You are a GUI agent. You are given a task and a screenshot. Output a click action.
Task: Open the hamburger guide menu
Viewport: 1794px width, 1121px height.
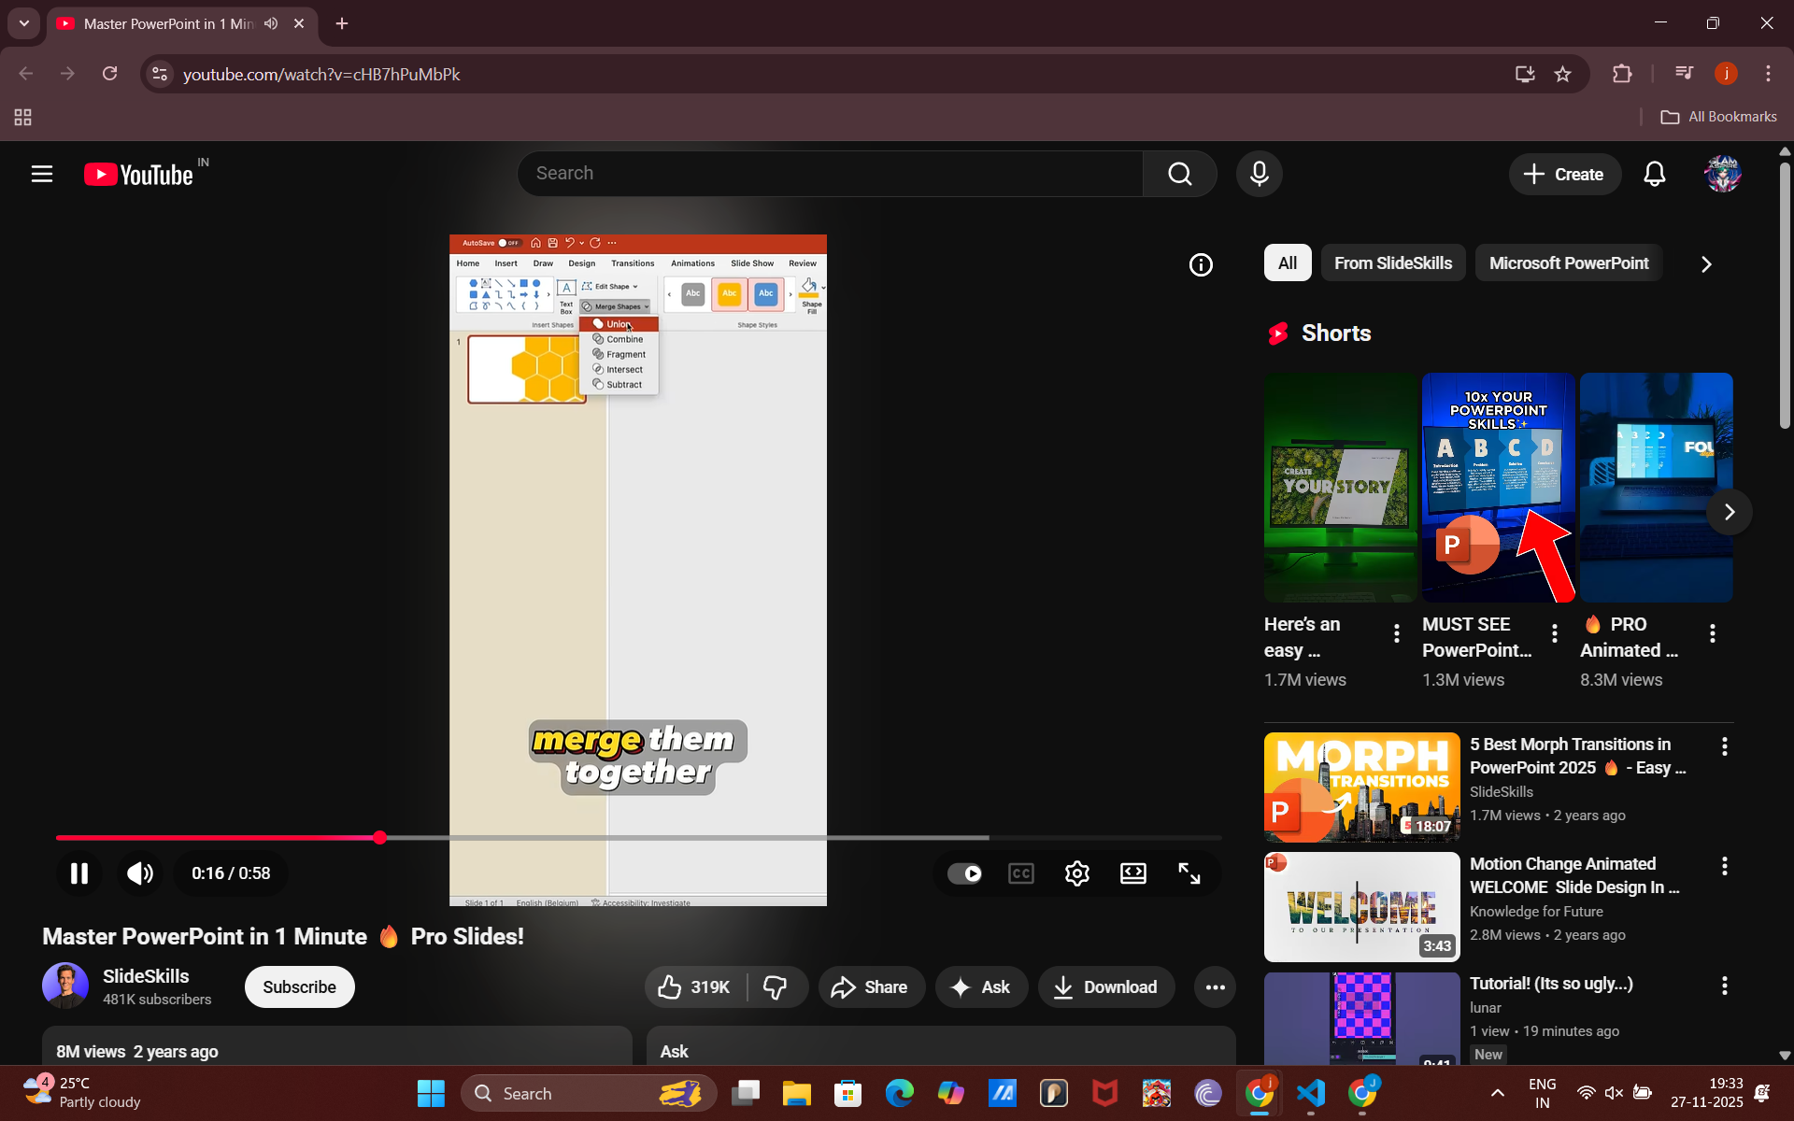[42, 174]
